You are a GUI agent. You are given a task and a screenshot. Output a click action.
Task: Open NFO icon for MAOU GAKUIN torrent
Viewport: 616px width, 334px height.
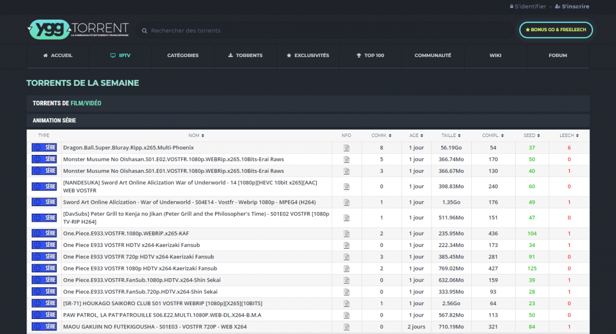tap(347, 327)
